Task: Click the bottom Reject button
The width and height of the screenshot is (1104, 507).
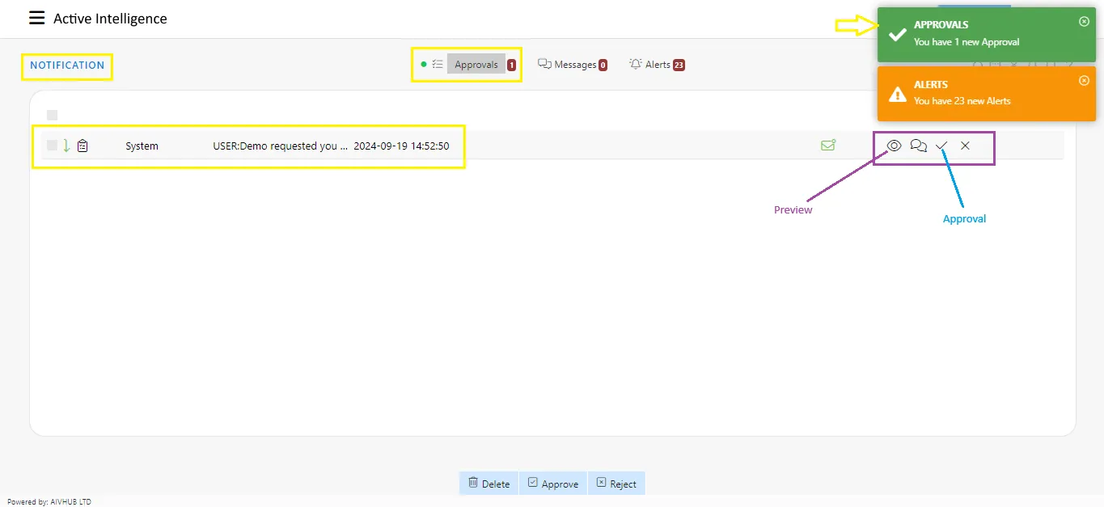Action: (616, 484)
